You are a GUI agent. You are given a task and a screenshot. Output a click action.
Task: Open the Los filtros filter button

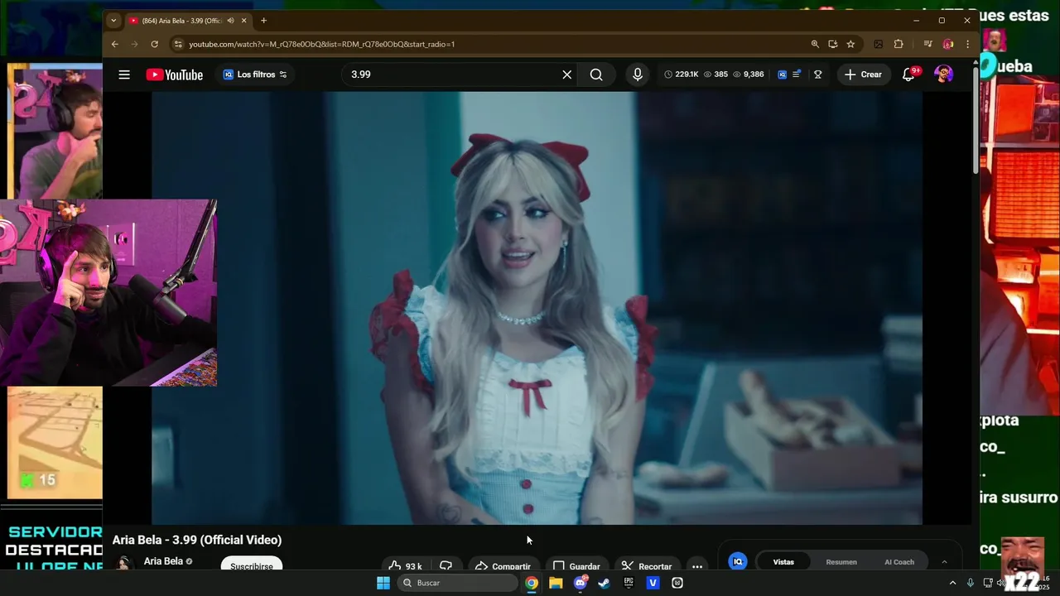(x=255, y=74)
